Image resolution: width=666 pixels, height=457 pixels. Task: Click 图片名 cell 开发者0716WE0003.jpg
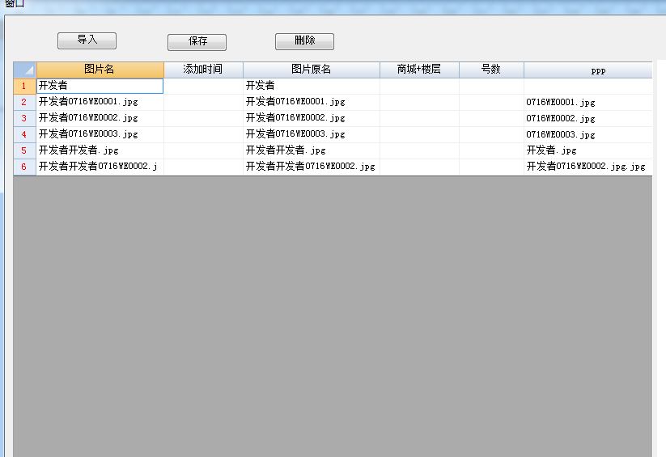pyautogui.click(x=100, y=134)
